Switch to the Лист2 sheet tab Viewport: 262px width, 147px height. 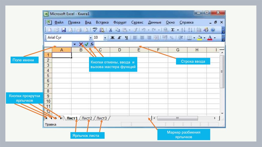(x=87, y=118)
